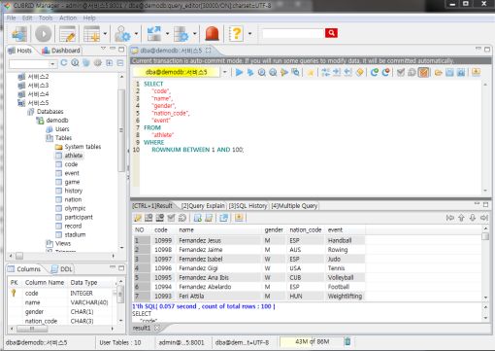This screenshot has height=351, width=495.
Task: Click the Add Host toolbar icon
Action: [x=19, y=34]
